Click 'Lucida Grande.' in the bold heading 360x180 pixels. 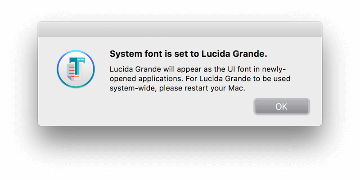pos(234,54)
